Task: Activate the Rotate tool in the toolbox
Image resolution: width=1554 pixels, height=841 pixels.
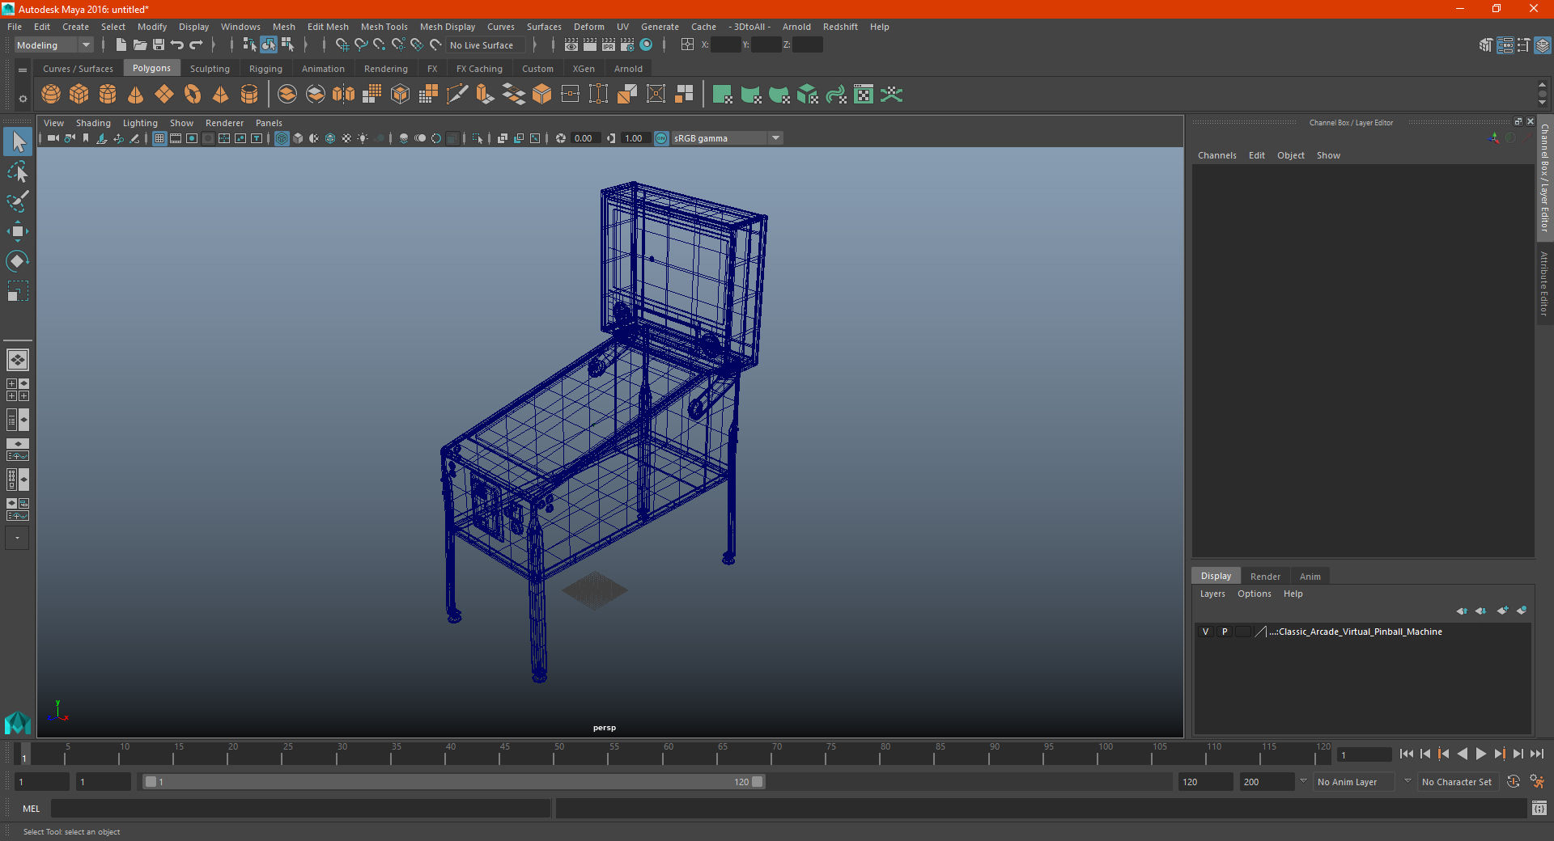Action: click(x=18, y=260)
